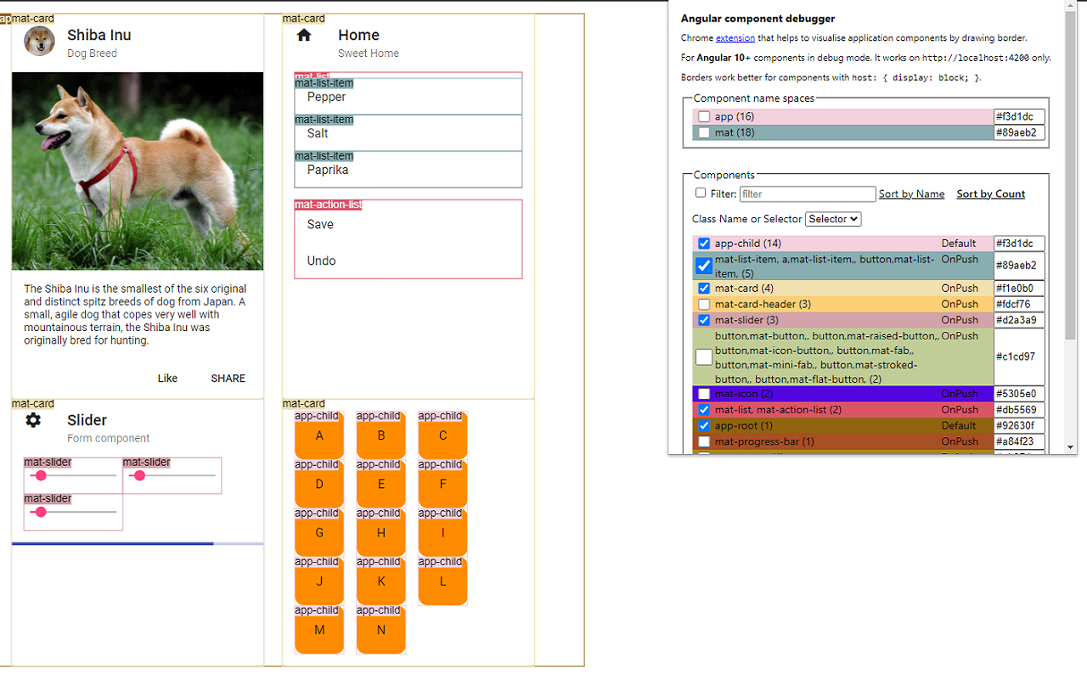The width and height of the screenshot is (1087, 679).
Task: Click the filter text input field
Action: point(807,194)
